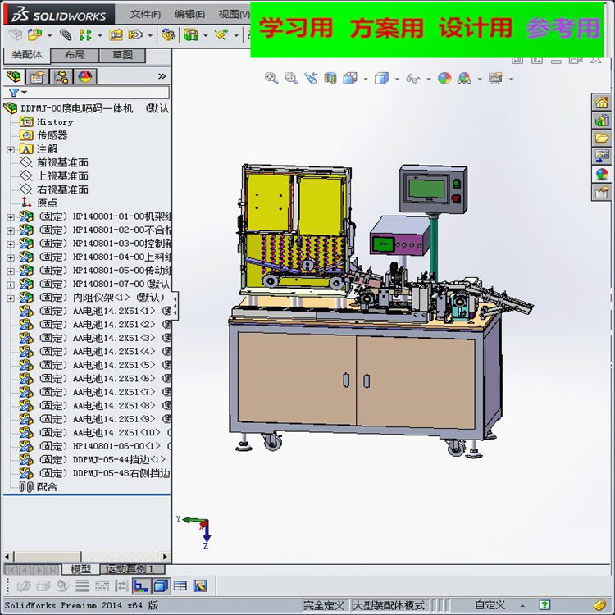Open the 视图(V) menu

click(x=235, y=15)
